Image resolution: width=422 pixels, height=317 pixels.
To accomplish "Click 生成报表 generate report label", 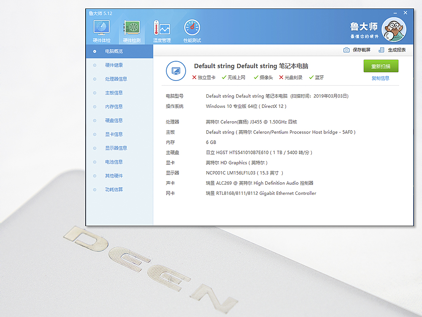I will coord(397,50).
